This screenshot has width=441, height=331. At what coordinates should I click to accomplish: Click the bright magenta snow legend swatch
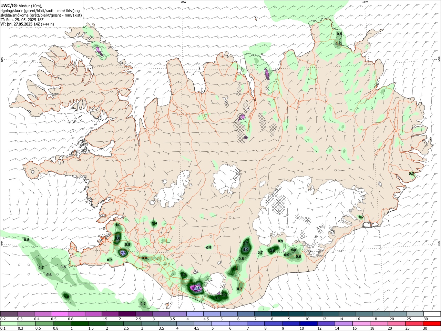[x=59, y=314]
